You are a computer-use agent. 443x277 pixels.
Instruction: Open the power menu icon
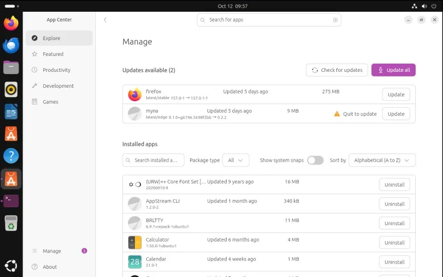point(434,6)
